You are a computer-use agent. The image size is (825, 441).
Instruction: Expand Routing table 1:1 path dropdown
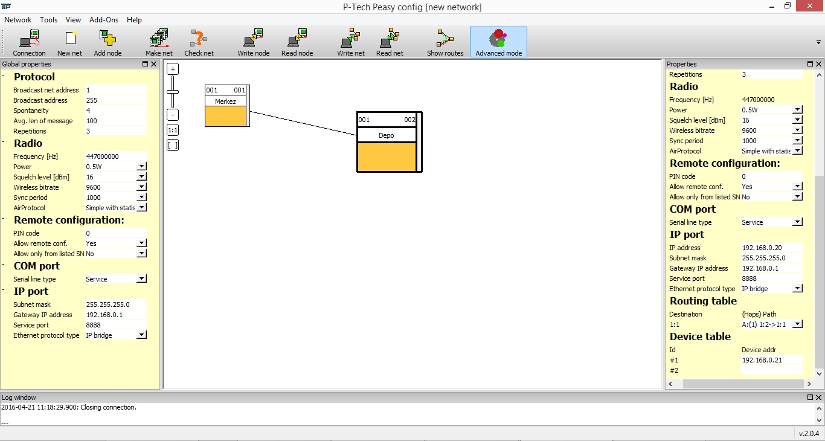coord(797,324)
